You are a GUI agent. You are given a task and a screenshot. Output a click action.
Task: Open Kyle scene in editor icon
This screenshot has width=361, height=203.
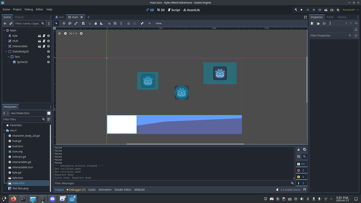click(39, 36)
